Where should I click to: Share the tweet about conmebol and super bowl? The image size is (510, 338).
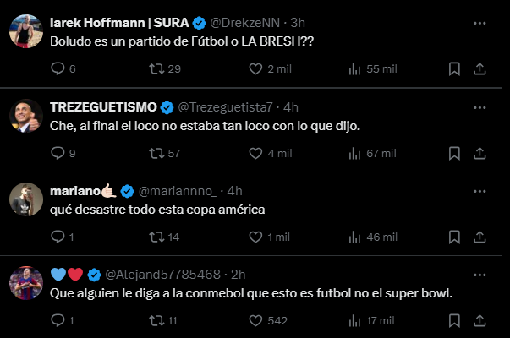click(480, 321)
